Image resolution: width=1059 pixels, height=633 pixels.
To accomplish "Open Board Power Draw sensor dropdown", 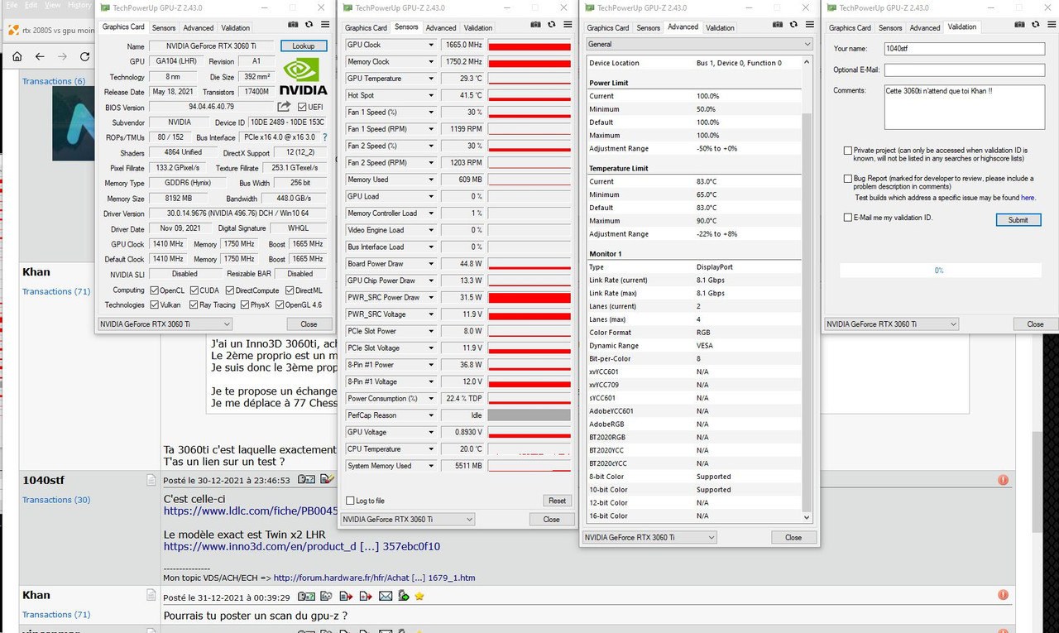I will [x=431, y=264].
